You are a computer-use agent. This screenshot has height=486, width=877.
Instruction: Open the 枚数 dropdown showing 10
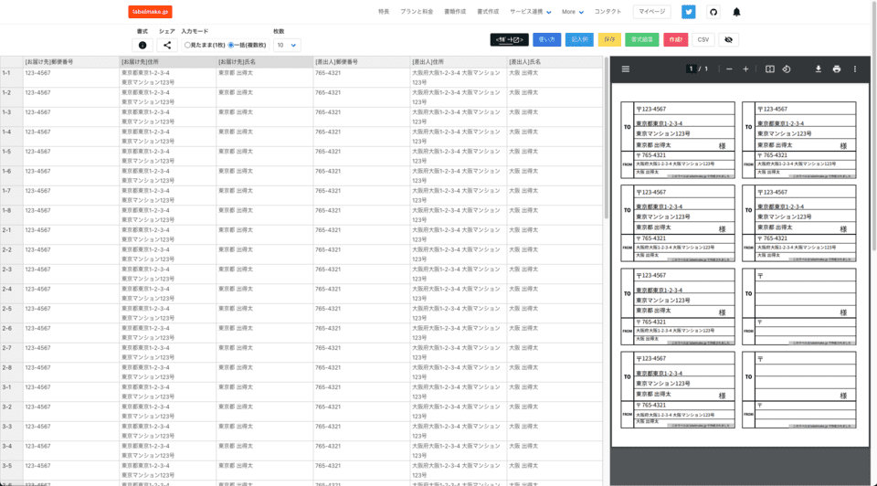[287, 46]
